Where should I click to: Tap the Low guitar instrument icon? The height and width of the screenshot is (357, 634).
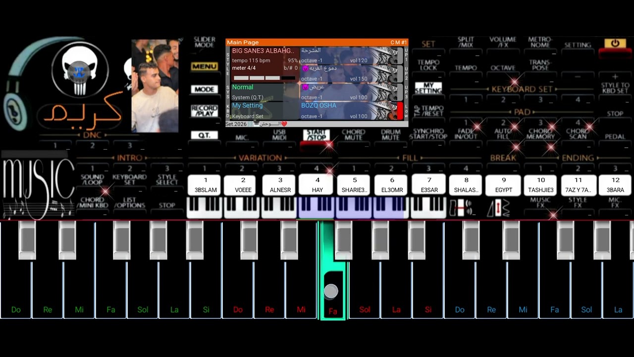click(387, 111)
